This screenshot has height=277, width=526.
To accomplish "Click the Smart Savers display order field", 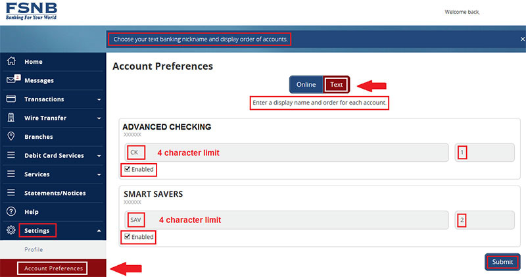I will click(485, 220).
